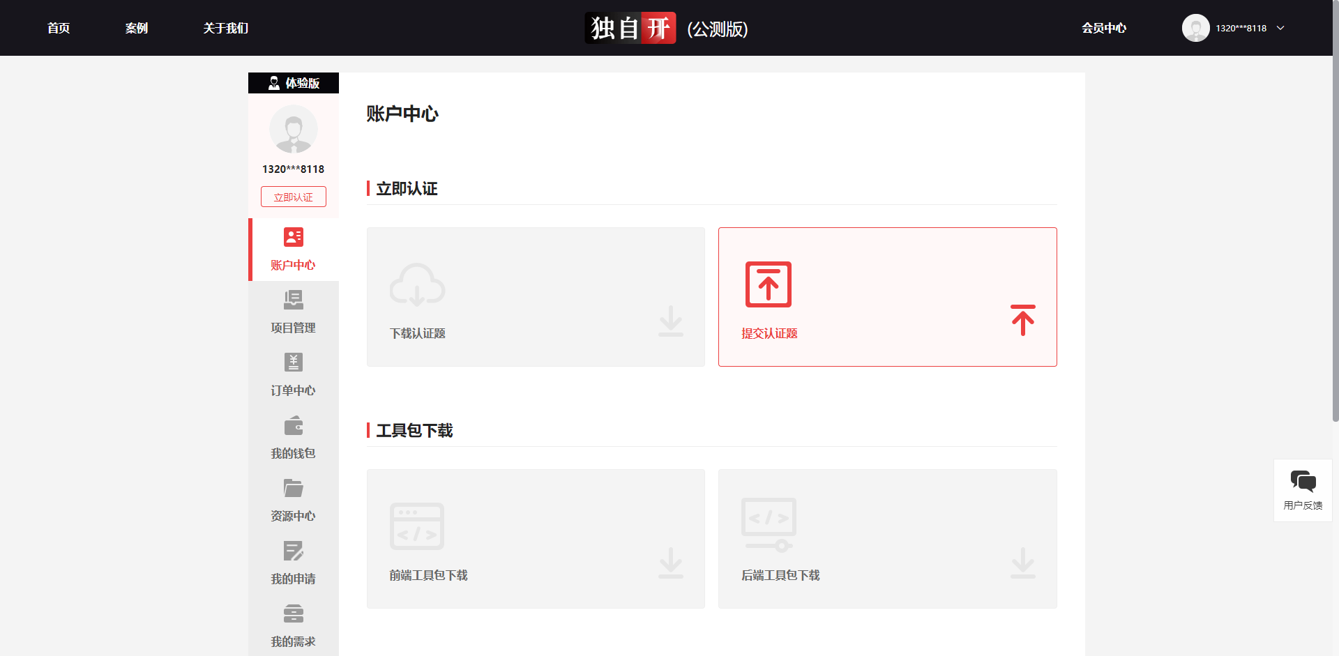Open the 项目管理 sidebar icon
This screenshot has height=656, width=1339.
(294, 300)
